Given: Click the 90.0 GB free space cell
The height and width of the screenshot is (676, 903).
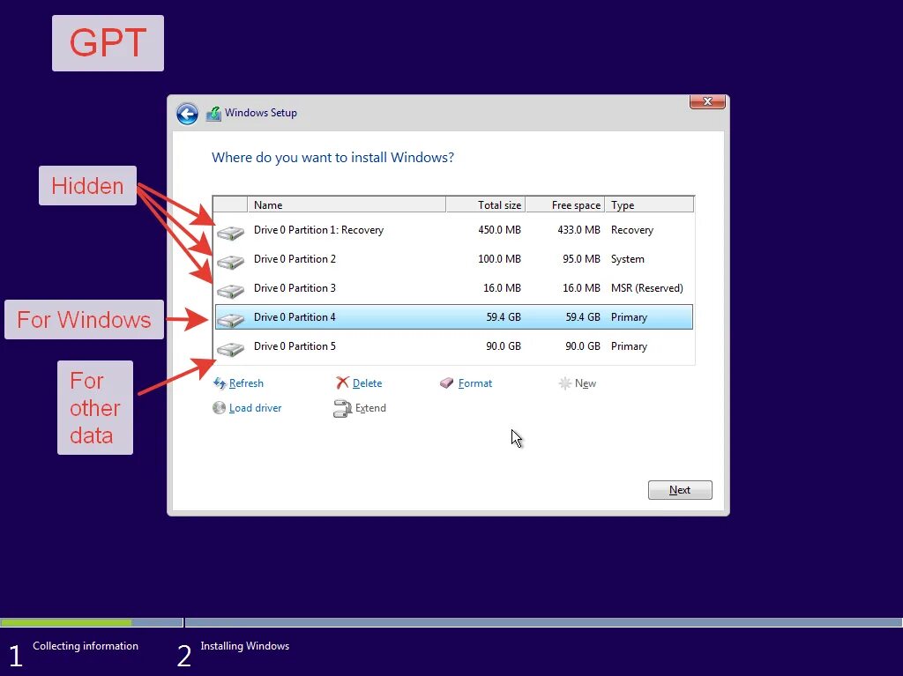Looking at the screenshot, I should [x=583, y=346].
